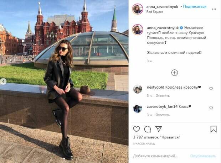Open Red Square location link
Image resolution: width=221 pixels, height=163 pixels.
point(155,12)
